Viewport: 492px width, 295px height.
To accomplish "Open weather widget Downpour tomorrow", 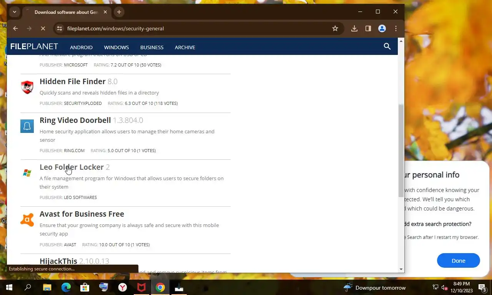I will 374,288.
